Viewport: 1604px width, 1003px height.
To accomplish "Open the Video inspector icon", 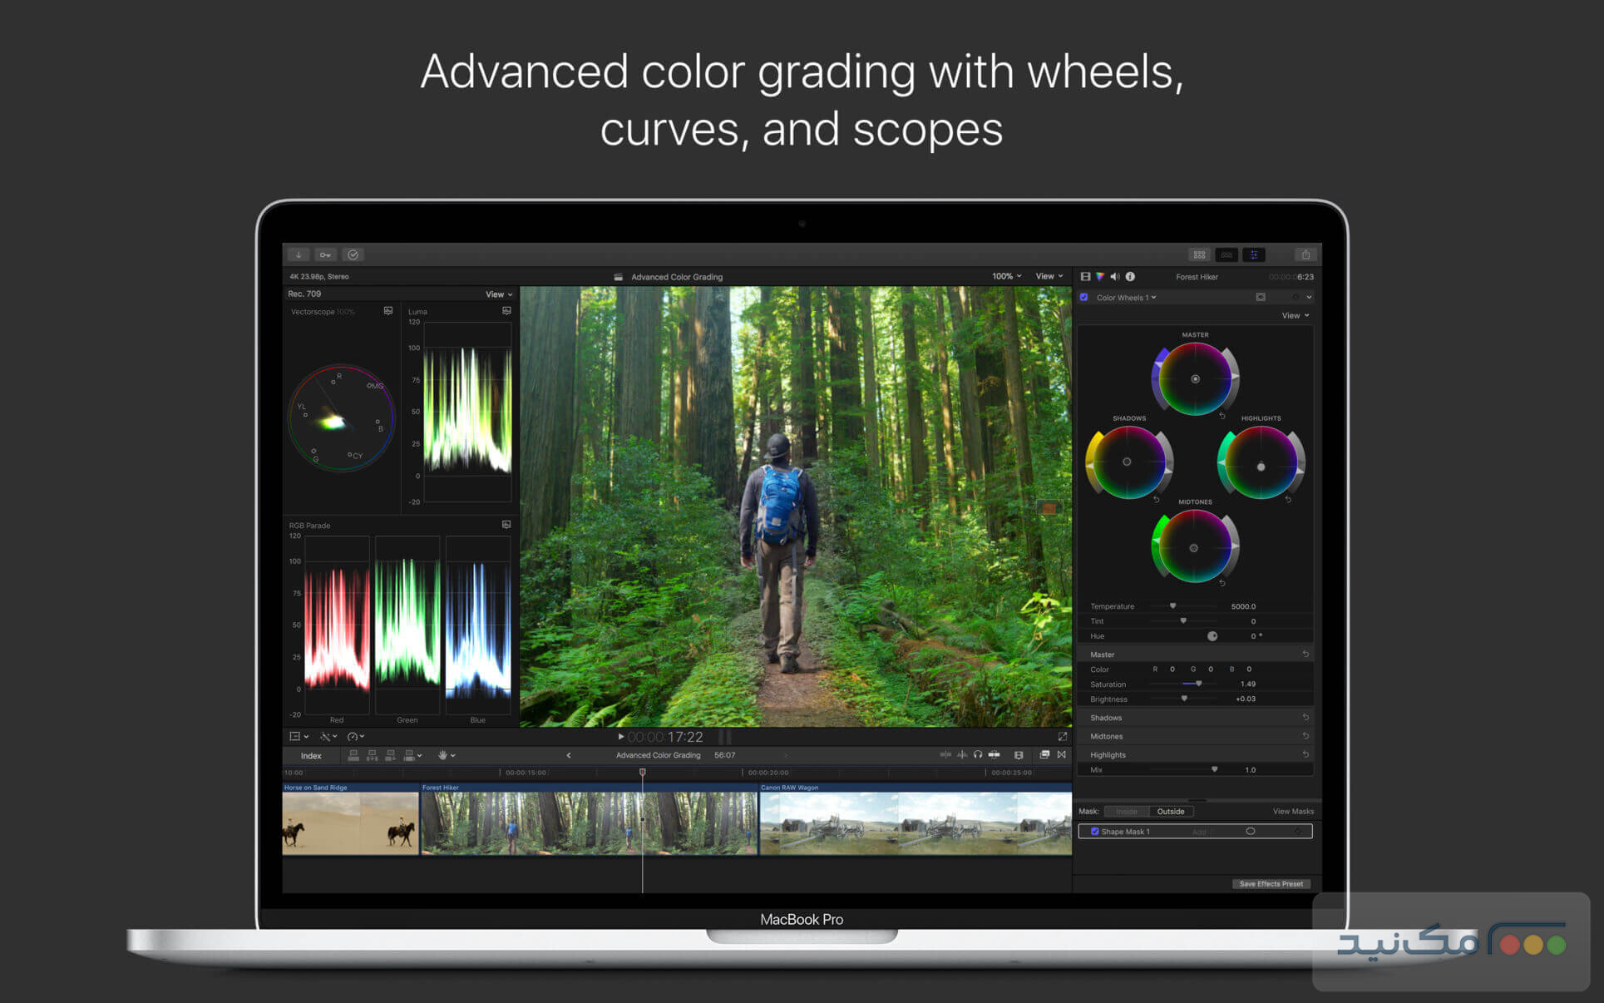I will [x=1085, y=276].
